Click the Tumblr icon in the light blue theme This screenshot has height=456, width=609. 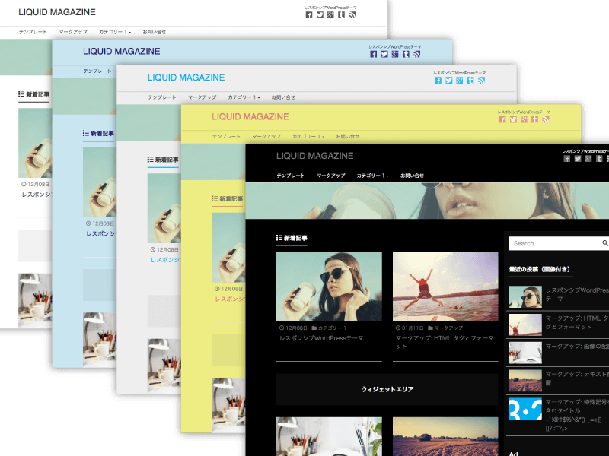click(x=406, y=54)
